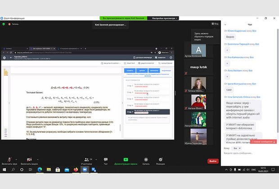The height and width of the screenshot is (189, 279).
Task: Click the blue Схожість tab in report
Action: click(130, 71)
